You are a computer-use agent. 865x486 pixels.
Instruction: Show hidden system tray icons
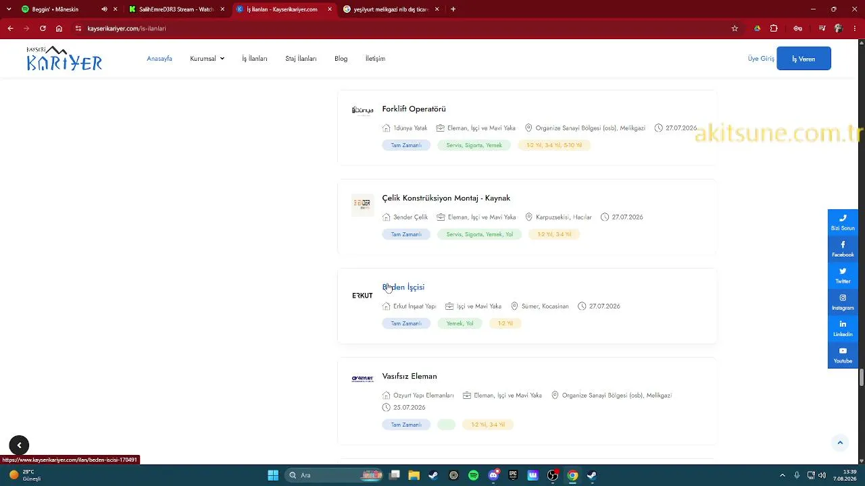point(783,475)
